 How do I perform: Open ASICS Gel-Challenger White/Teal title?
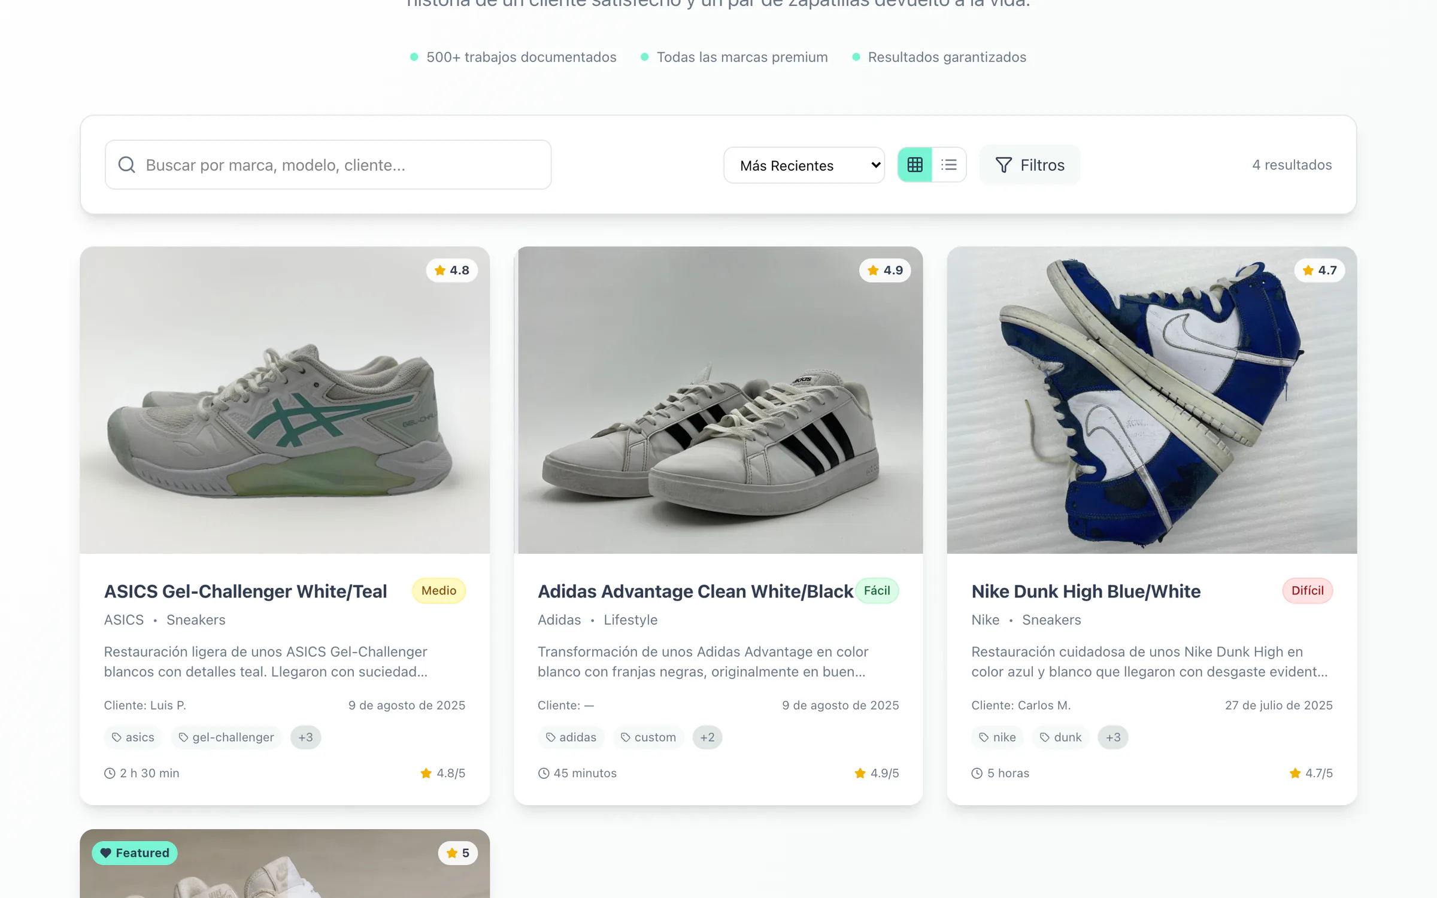[245, 591]
